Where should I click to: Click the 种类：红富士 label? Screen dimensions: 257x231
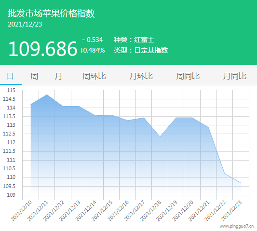coord(134,40)
